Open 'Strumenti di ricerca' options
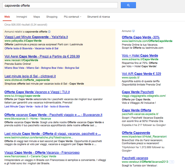The height and width of the screenshot is (167, 185). click(98, 17)
